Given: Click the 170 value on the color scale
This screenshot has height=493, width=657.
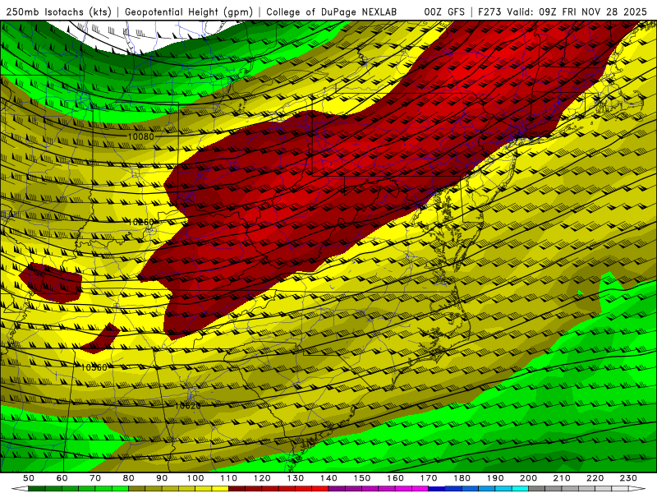Looking at the screenshot, I should tap(429, 478).
